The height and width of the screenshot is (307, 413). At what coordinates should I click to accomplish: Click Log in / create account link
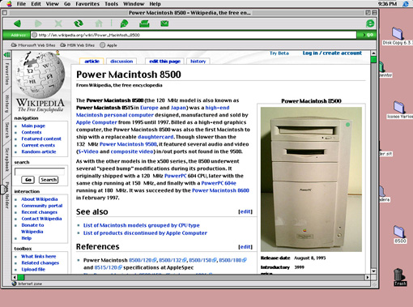click(332, 53)
